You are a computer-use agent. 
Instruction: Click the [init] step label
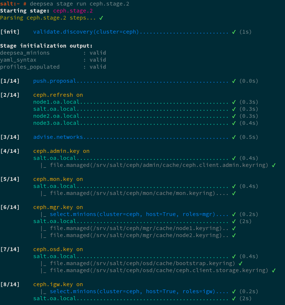coord(10,32)
